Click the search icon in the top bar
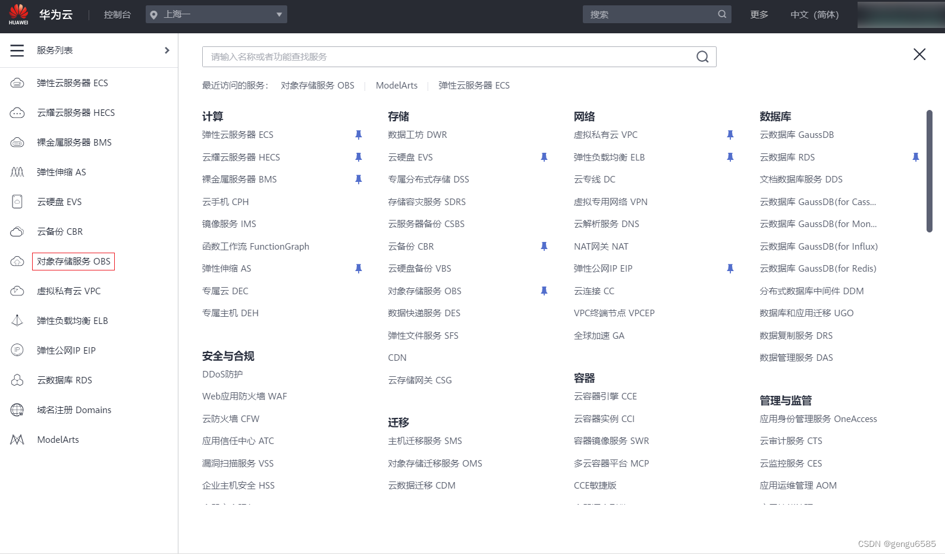 722,14
